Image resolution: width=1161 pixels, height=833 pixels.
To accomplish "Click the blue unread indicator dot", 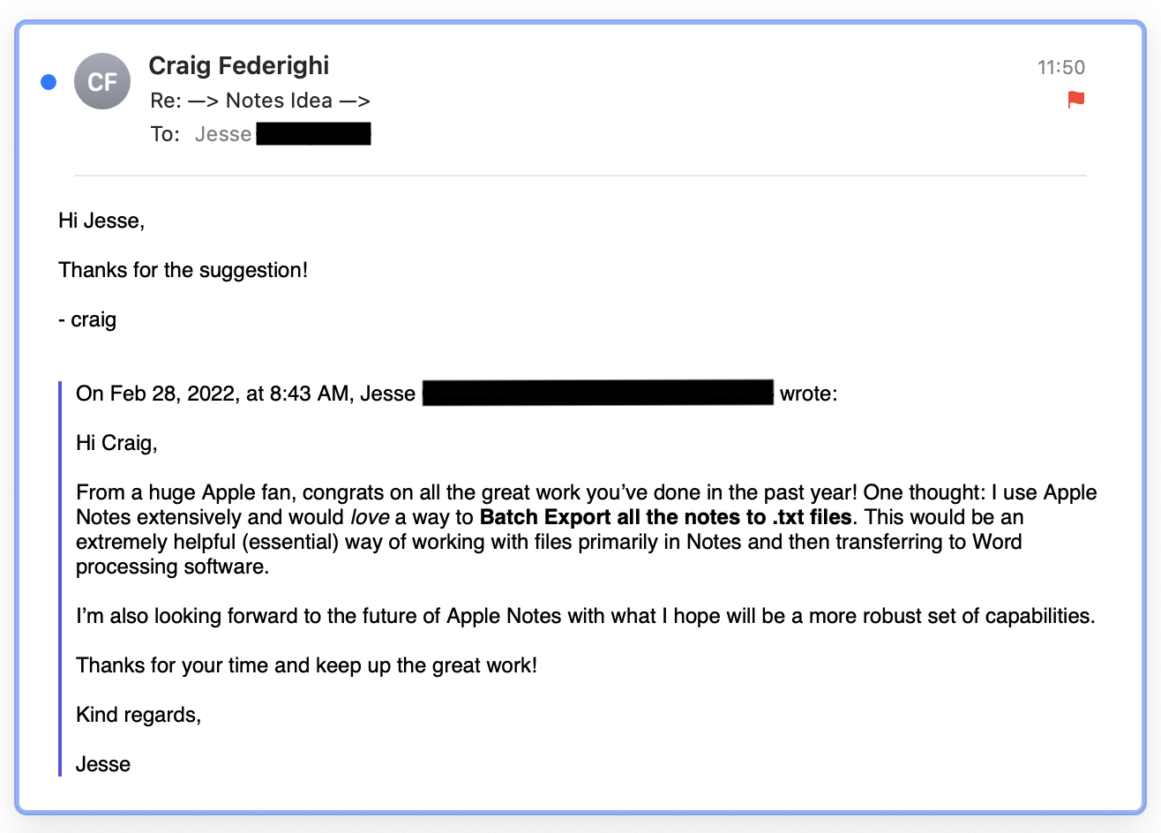I will coord(49,82).
